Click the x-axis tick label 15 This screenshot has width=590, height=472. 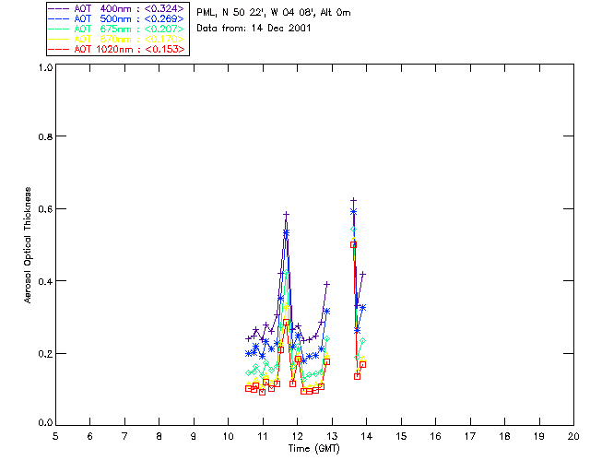pyautogui.click(x=401, y=436)
